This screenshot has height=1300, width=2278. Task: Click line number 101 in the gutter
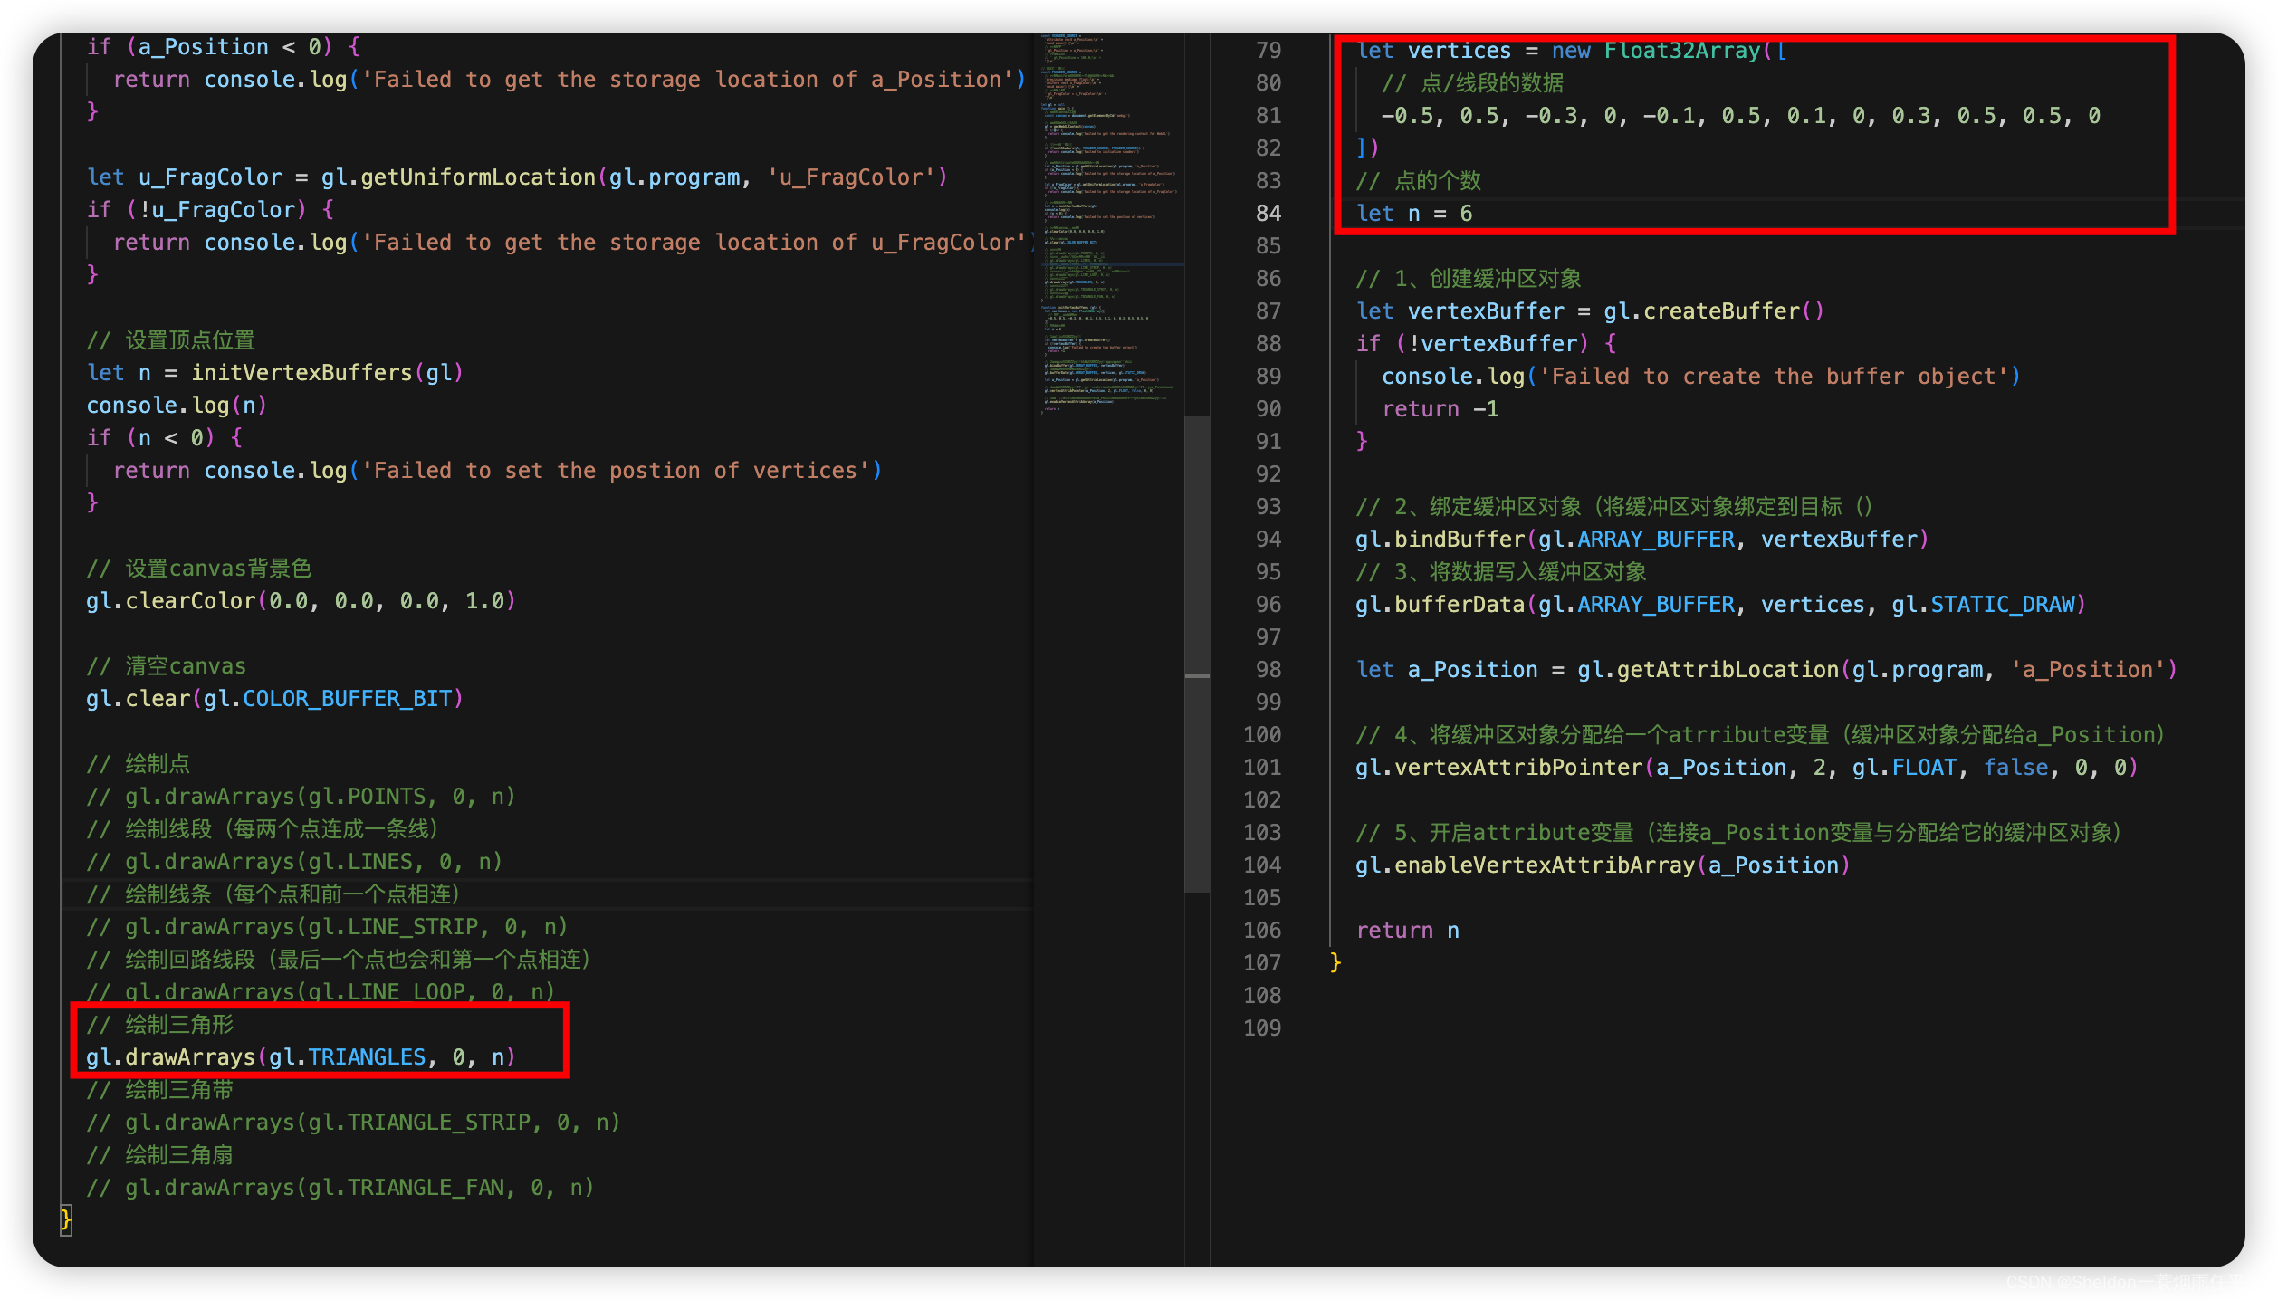pos(1262,768)
